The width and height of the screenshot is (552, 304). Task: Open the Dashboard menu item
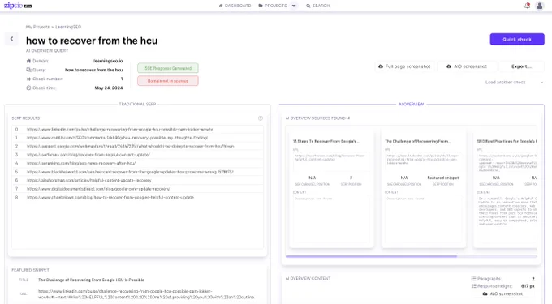pyautogui.click(x=235, y=6)
